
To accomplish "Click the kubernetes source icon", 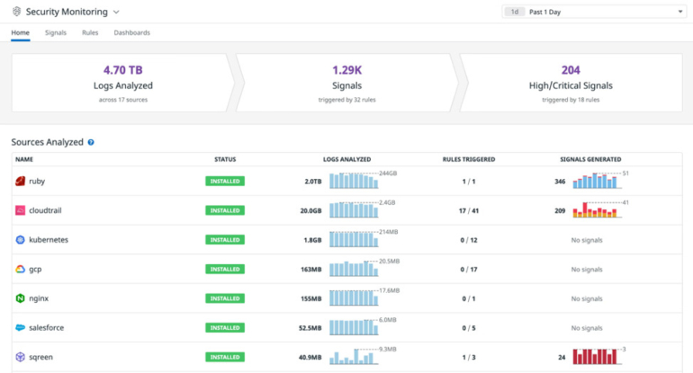I will [x=20, y=240].
